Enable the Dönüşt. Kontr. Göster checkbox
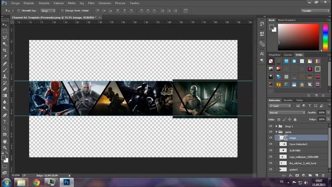Image resolution: width=332 pixels, height=187 pixels. click(x=62, y=10)
